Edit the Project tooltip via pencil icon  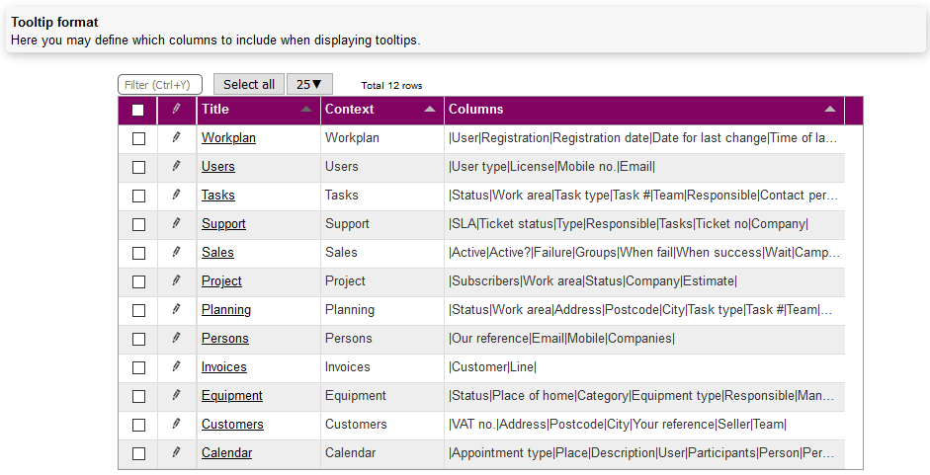coord(176,281)
